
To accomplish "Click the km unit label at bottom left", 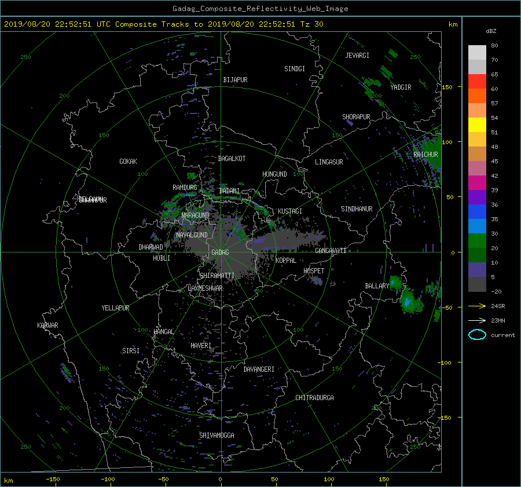I will click(9, 481).
